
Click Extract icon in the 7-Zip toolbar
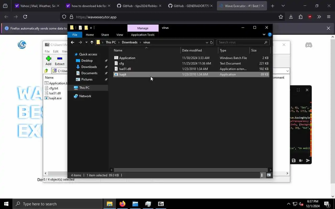click(x=60, y=59)
